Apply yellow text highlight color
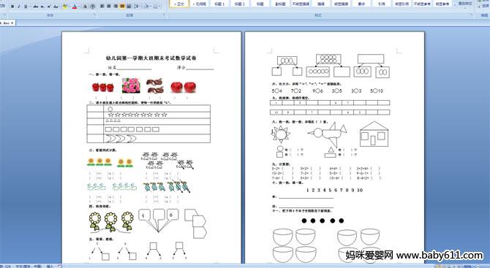 click(x=65, y=7)
